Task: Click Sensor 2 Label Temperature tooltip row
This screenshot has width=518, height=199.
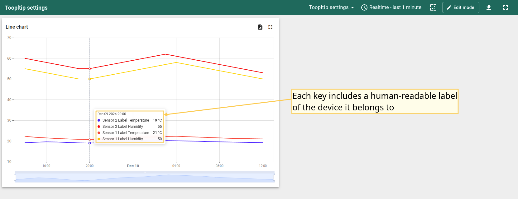Action: click(x=126, y=120)
